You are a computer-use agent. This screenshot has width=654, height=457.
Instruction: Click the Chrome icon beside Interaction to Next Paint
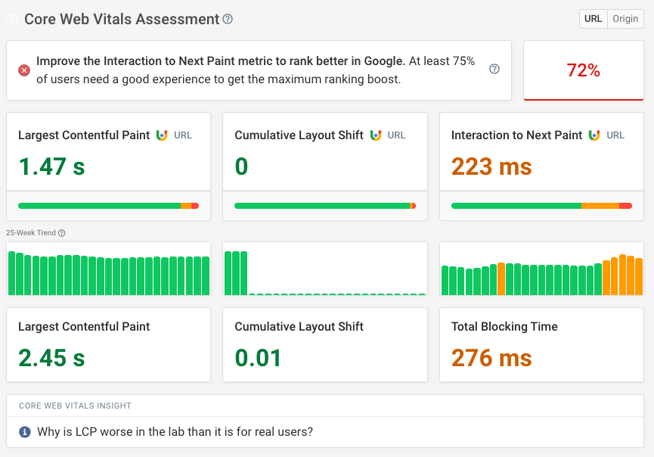593,135
